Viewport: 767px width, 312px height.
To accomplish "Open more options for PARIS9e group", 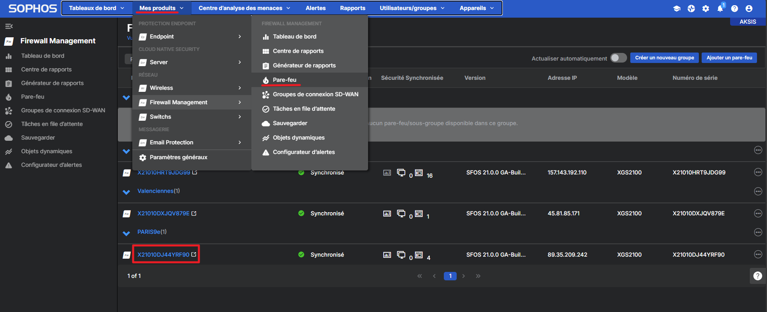I will (x=758, y=232).
